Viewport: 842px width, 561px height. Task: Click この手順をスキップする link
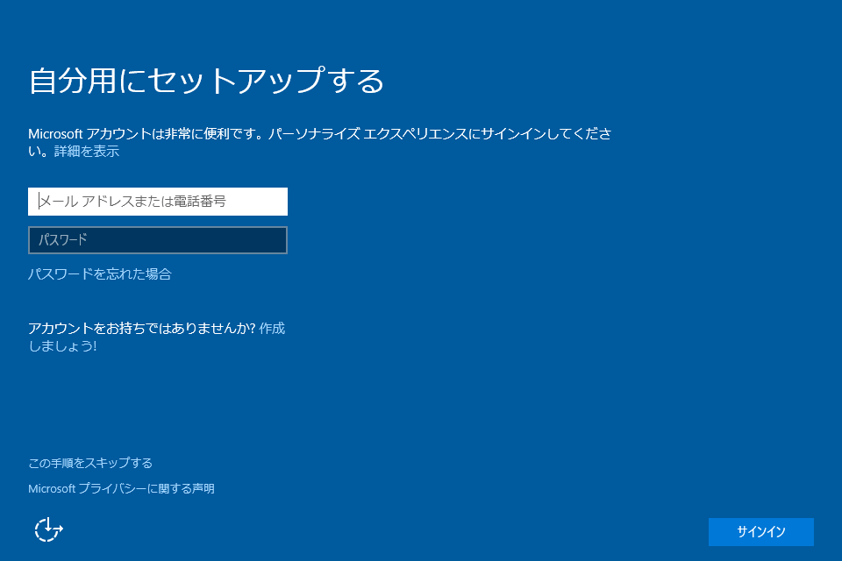coord(90,463)
